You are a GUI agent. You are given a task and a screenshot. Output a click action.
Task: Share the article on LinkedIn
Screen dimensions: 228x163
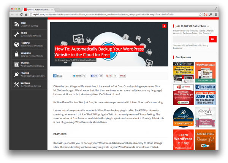58,76
